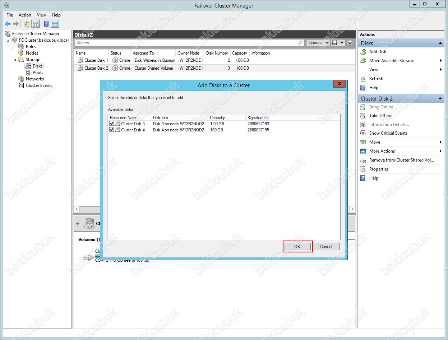Click the magnifier icon in the Search box

tap(301, 43)
